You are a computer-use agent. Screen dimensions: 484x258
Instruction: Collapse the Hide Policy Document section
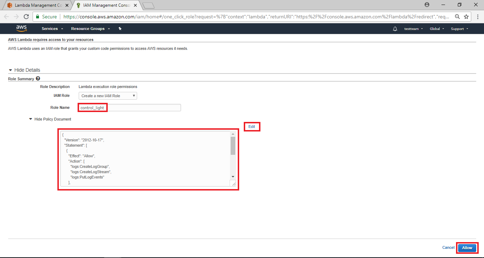[x=50, y=119]
